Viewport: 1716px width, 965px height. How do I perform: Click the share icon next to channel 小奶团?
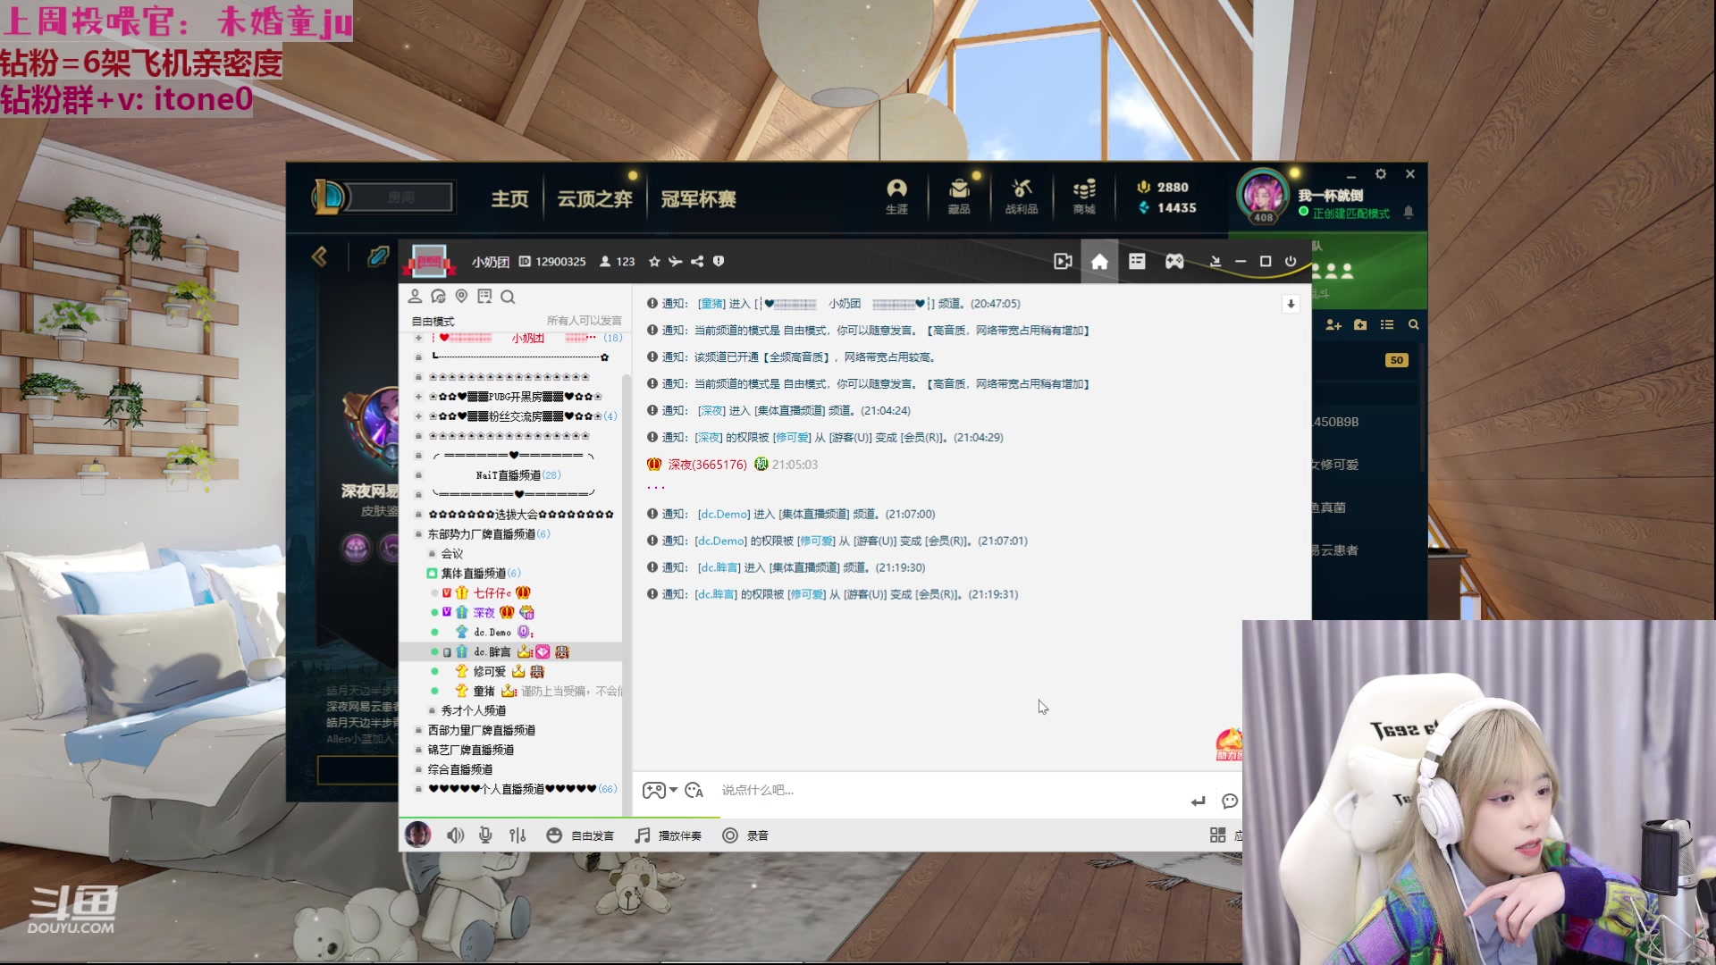pyautogui.click(x=698, y=261)
